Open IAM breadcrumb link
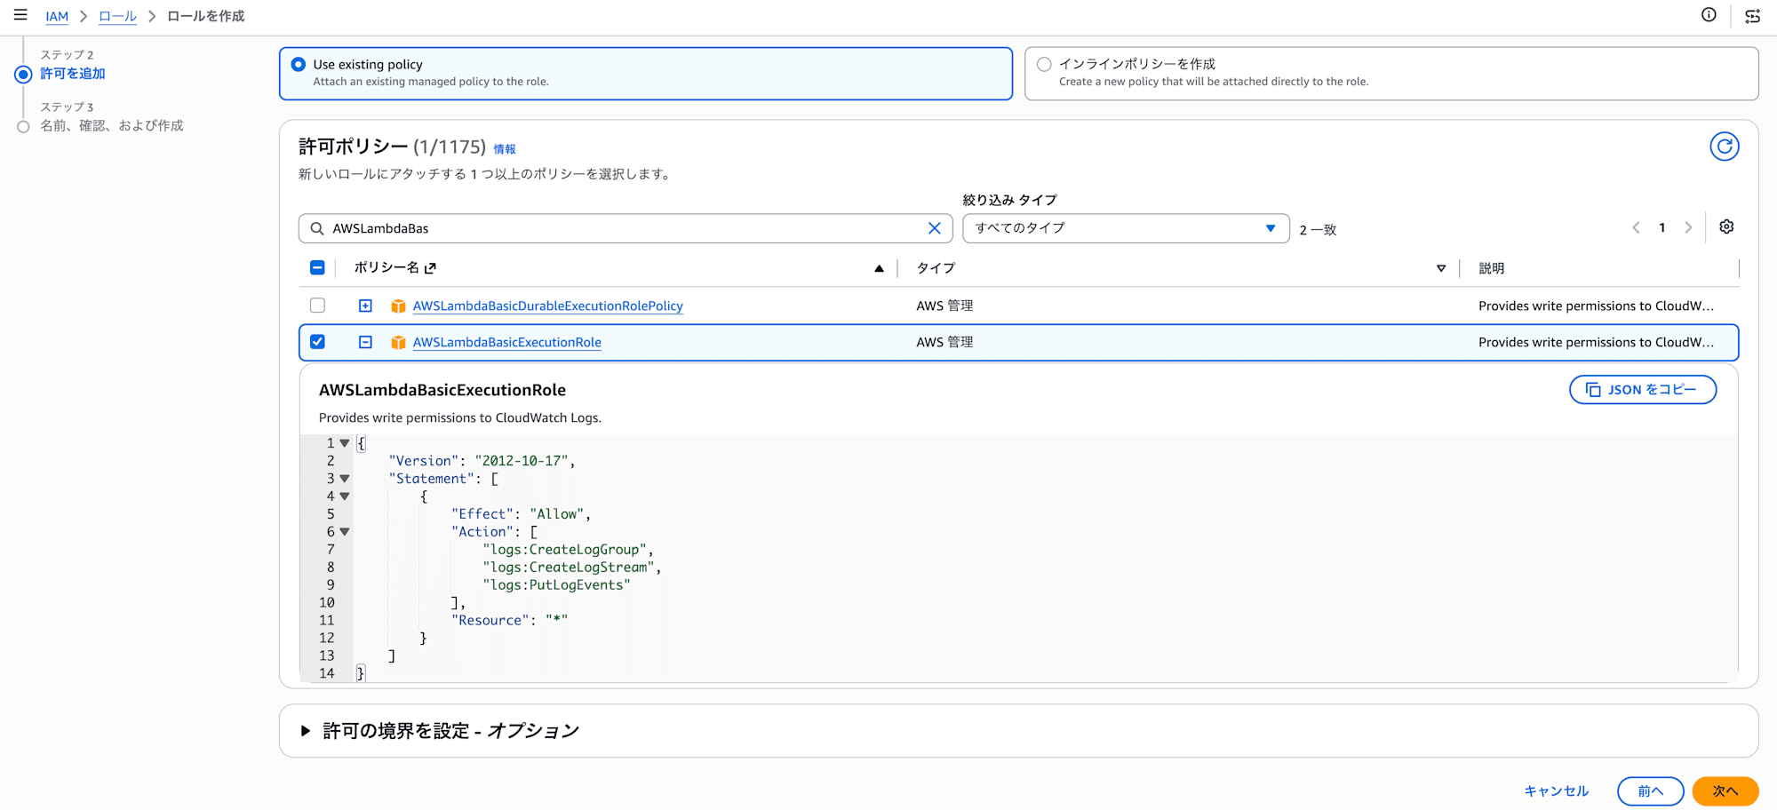Image resolution: width=1777 pixels, height=810 pixels. (x=57, y=16)
